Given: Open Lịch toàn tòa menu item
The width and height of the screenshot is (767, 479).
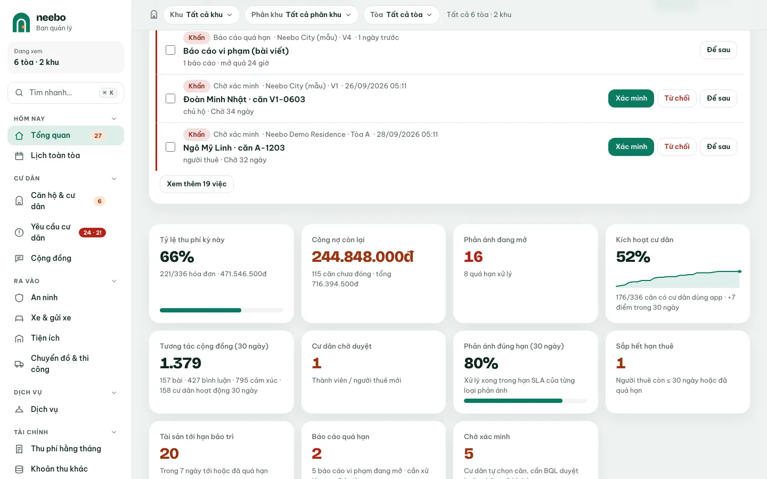Looking at the screenshot, I should 66,156.
